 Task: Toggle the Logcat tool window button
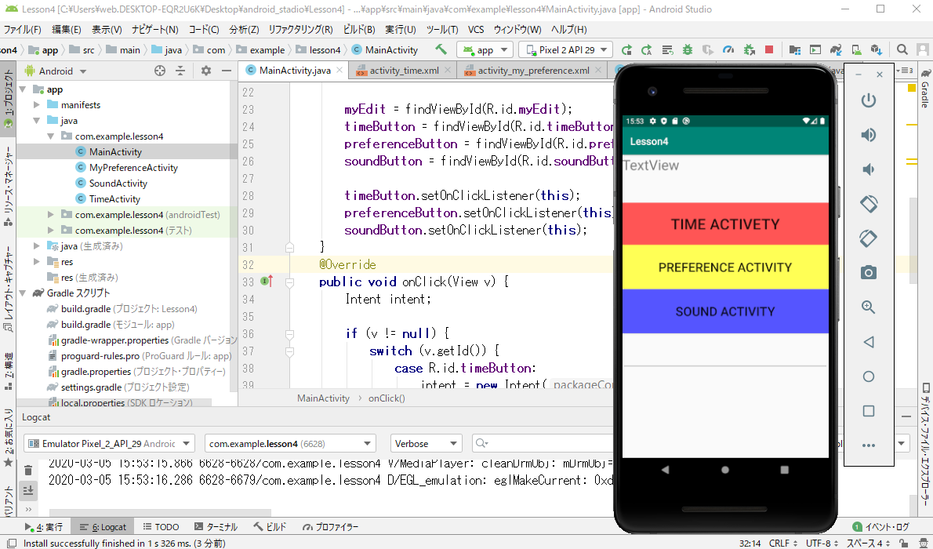tap(100, 527)
